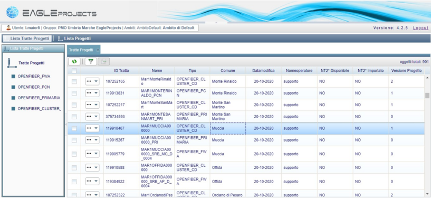
Task: Click the vertical scrollbar thumb of the table
Action: (x=427, y=96)
